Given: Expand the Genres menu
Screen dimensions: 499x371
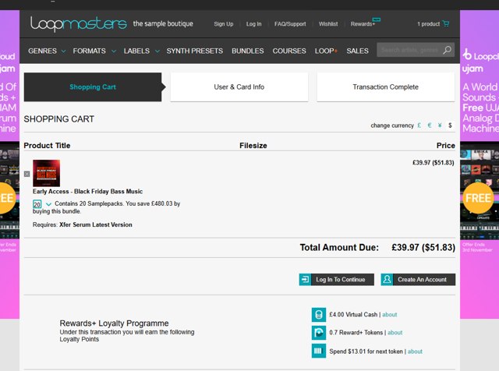Looking at the screenshot, I should (47, 51).
